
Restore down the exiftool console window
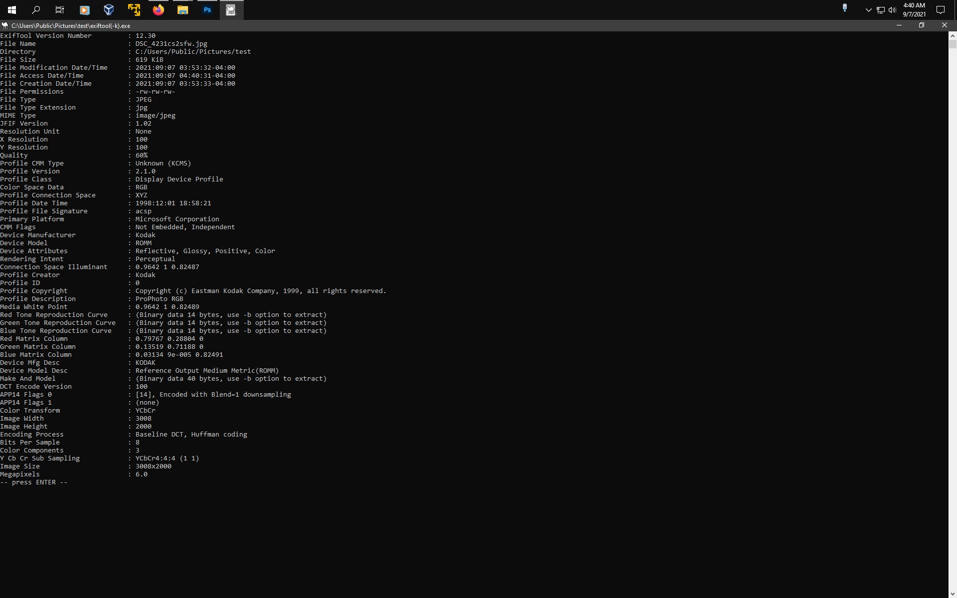(x=922, y=25)
